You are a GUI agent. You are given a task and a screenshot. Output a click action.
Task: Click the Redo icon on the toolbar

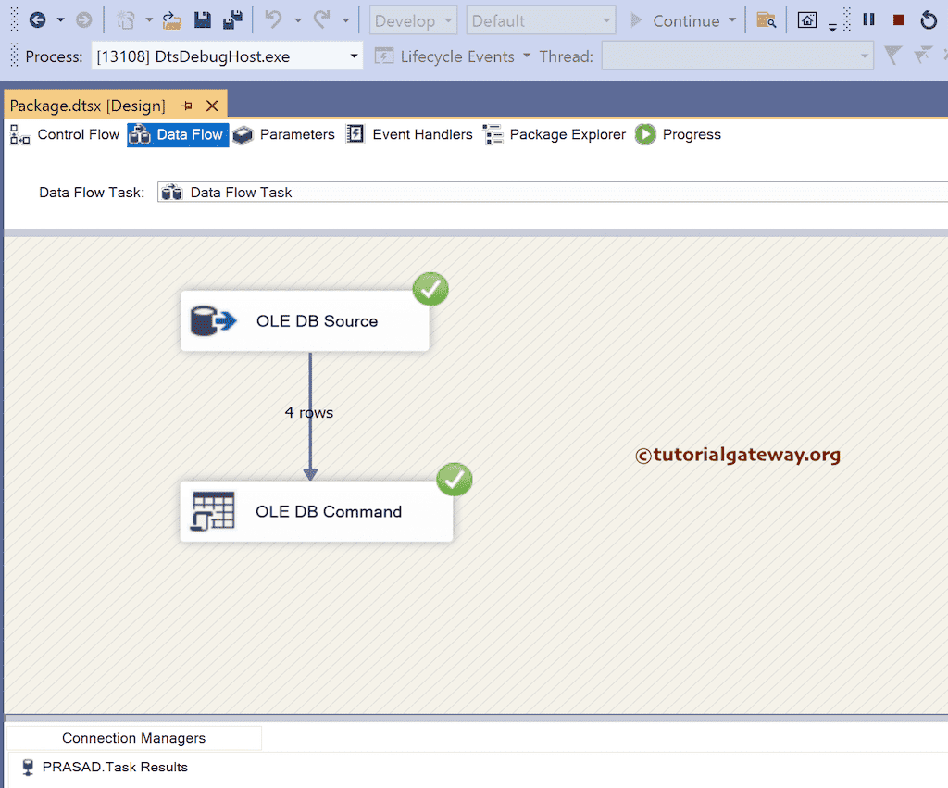tap(324, 19)
